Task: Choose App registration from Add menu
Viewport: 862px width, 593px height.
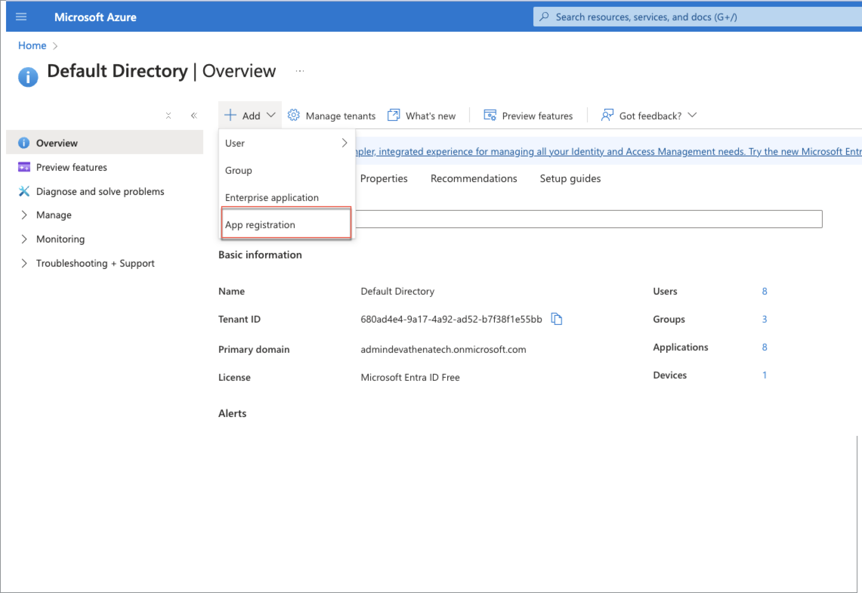Action: coord(260,225)
